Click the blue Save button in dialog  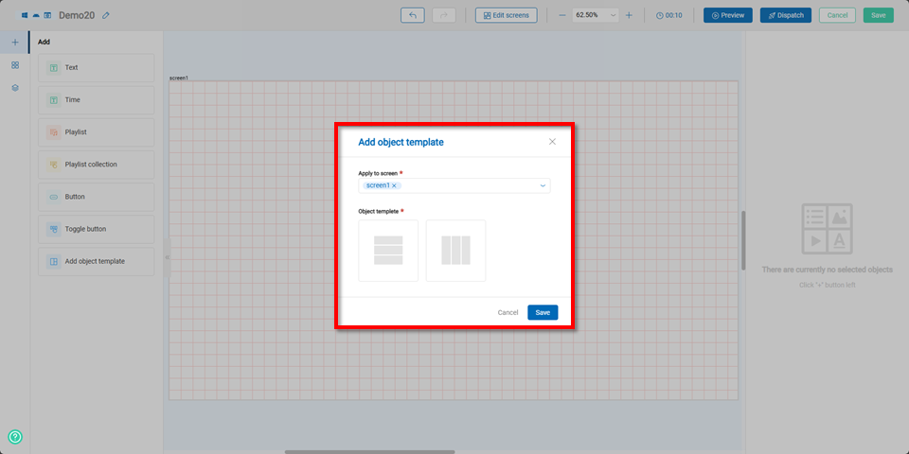(x=543, y=312)
